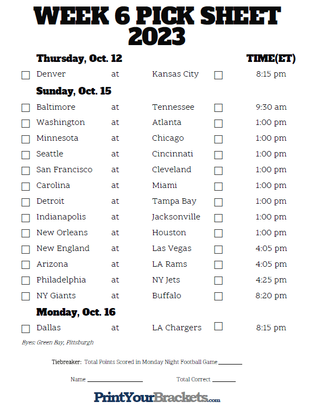Tick the Tampa Bay checkbox

218,202
